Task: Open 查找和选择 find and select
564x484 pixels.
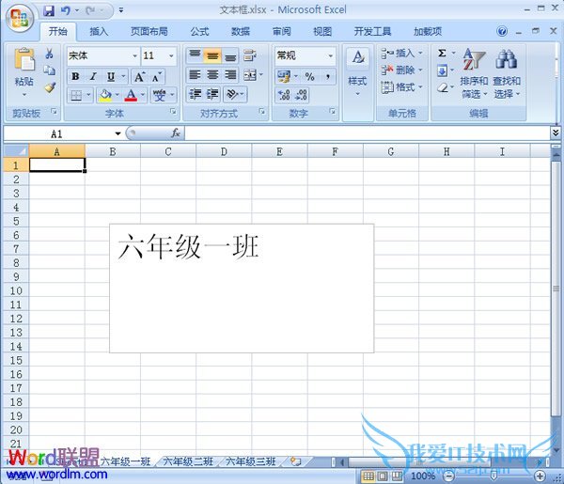Action: [x=507, y=73]
